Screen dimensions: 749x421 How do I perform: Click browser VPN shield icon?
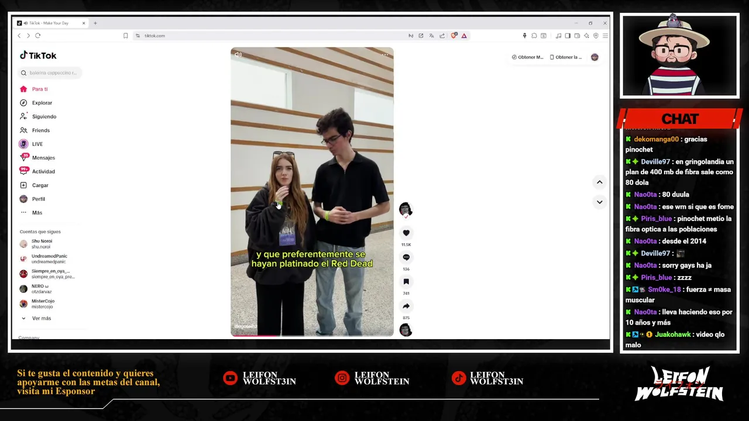tap(596, 36)
